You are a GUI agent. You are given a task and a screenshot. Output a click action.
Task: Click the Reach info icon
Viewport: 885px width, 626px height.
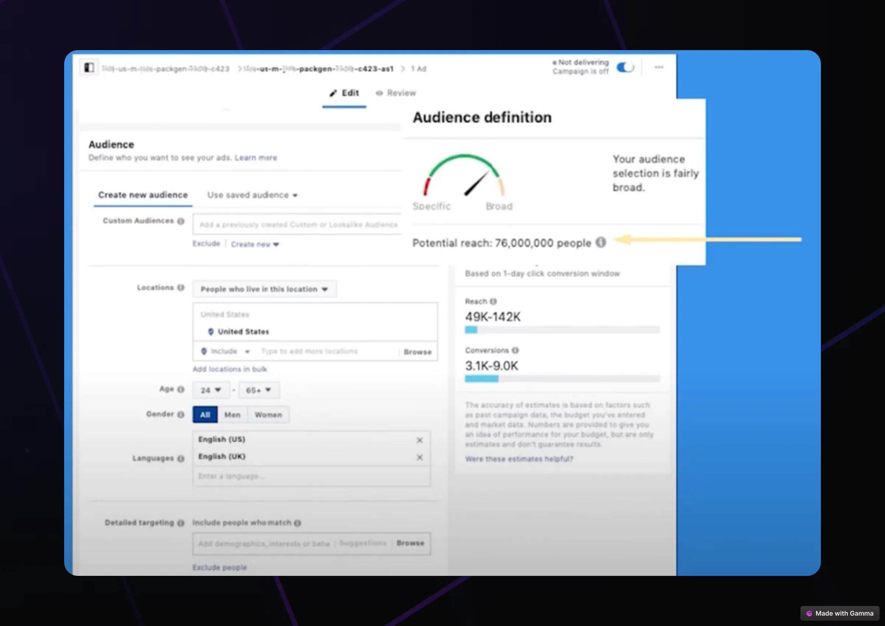click(x=493, y=302)
